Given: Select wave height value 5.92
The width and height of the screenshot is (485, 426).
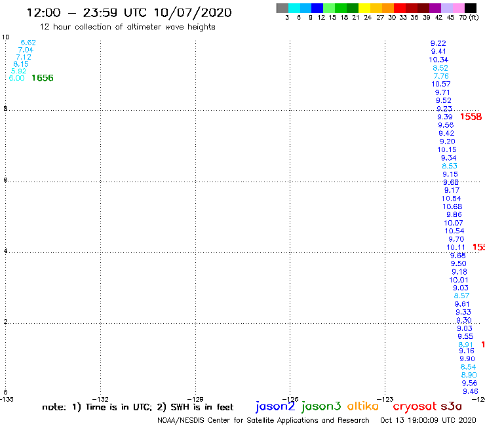Looking at the screenshot, I should pyautogui.click(x=18, y=71).
